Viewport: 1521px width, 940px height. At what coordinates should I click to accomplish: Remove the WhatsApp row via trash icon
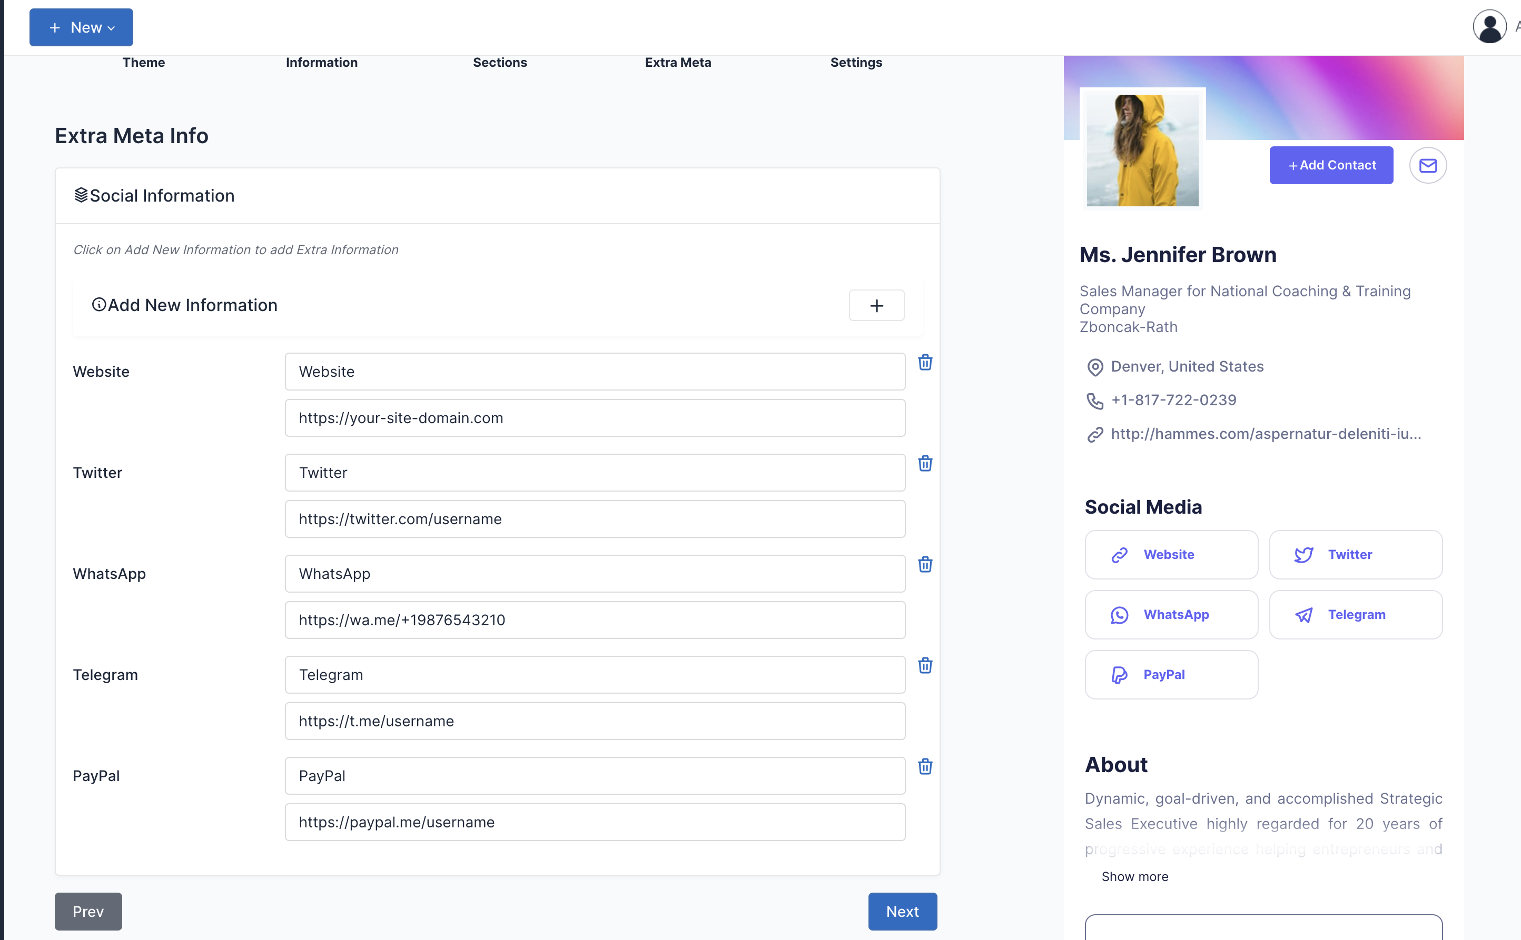tap(925, 565)
